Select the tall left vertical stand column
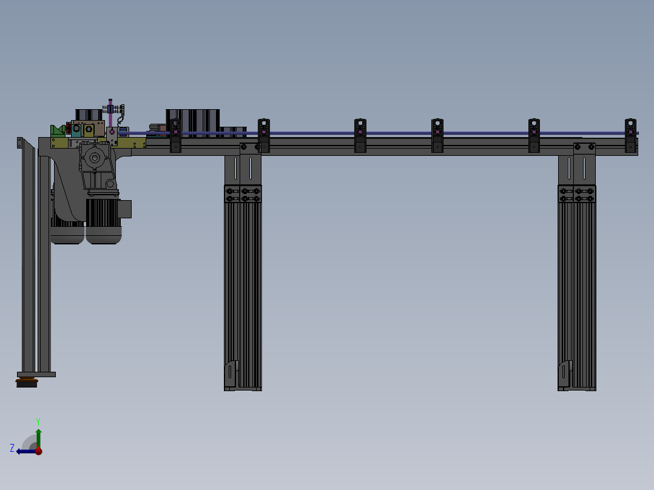The image size is (654, 490). [x=29, y=257]
